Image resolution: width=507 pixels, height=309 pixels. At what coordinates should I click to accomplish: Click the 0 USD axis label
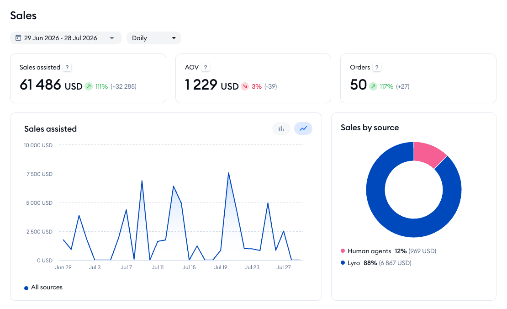(x=45, y=261)
